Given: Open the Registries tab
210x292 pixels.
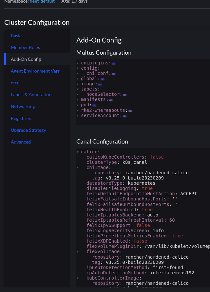Looking at the screenshot, I should coord(21,118).
